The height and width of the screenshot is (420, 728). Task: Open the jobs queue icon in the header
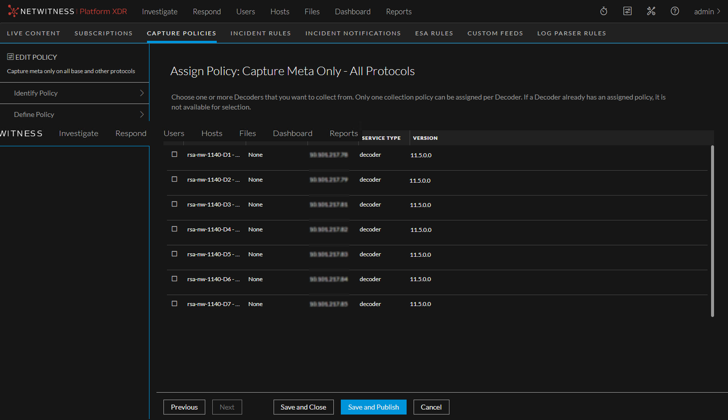coord(627,11)
